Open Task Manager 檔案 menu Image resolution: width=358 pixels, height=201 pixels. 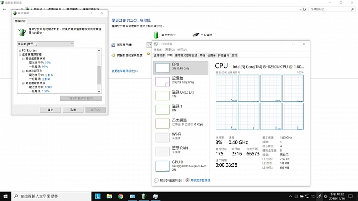(x=158, y=50)
